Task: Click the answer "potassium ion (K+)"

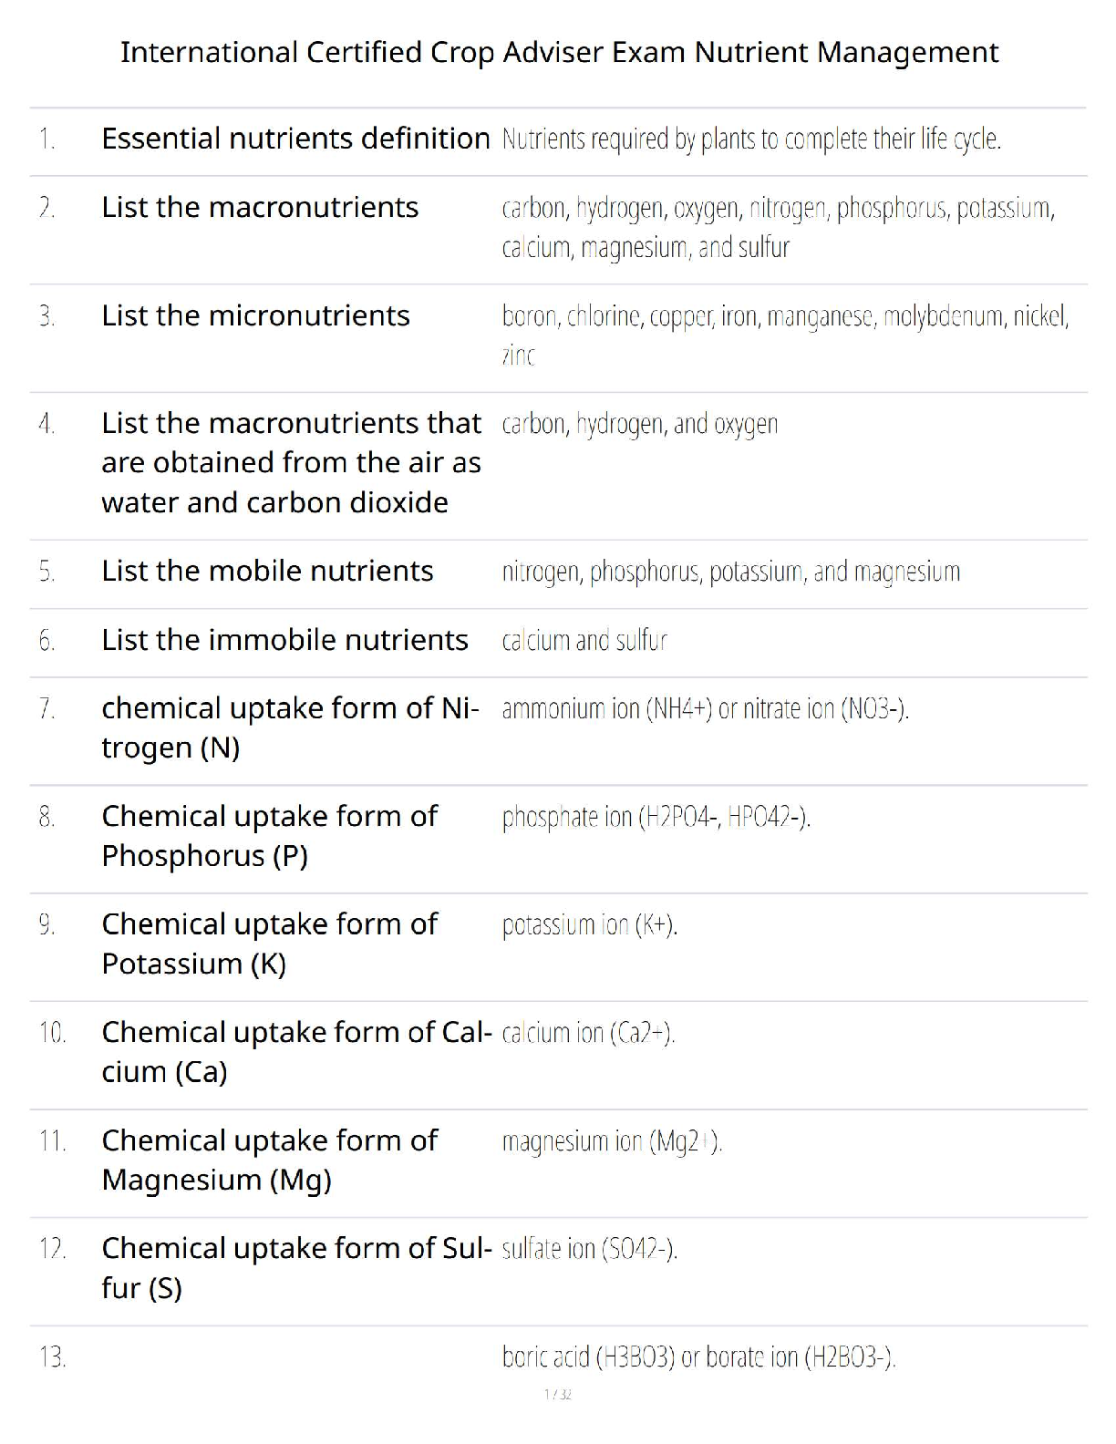Action: click(x=589, y=925)
